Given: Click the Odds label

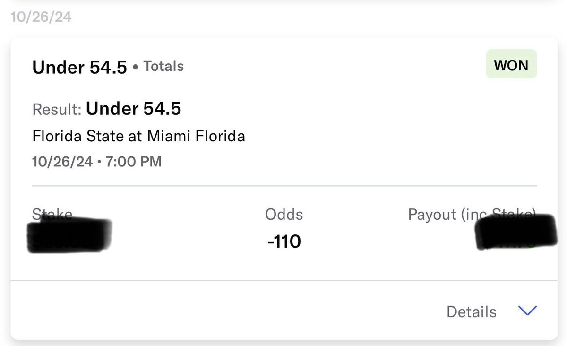Looking at the screenshot, I should point(284,215).
